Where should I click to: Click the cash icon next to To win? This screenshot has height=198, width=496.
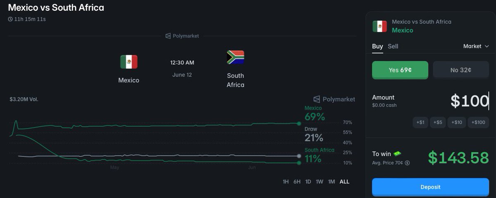(x=397, y=153)
